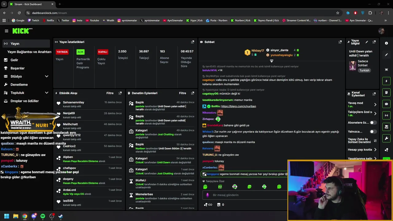Screen dimensions: 393x221
Task: Open Yavaş mod settings chevron
Action: (375, 105)
